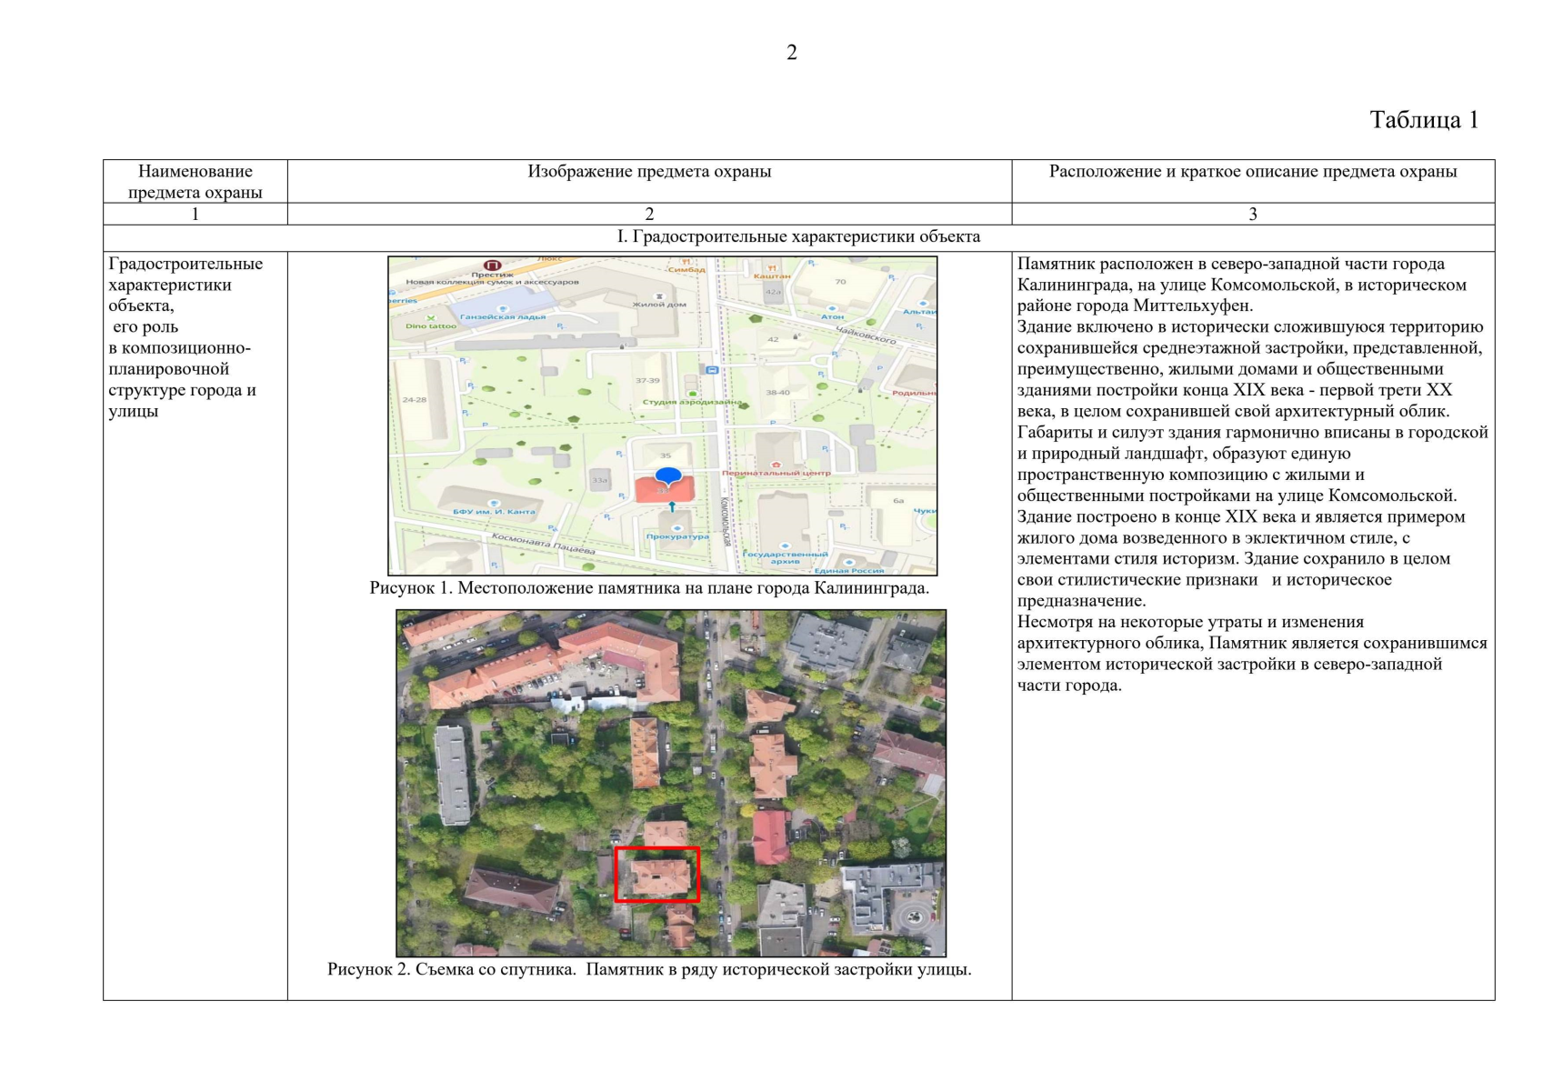This screenshot has width=1543, height=1091.
Task: Click the section heading 'I. Градостроительные характеристики объекта'
Action: 798,237
